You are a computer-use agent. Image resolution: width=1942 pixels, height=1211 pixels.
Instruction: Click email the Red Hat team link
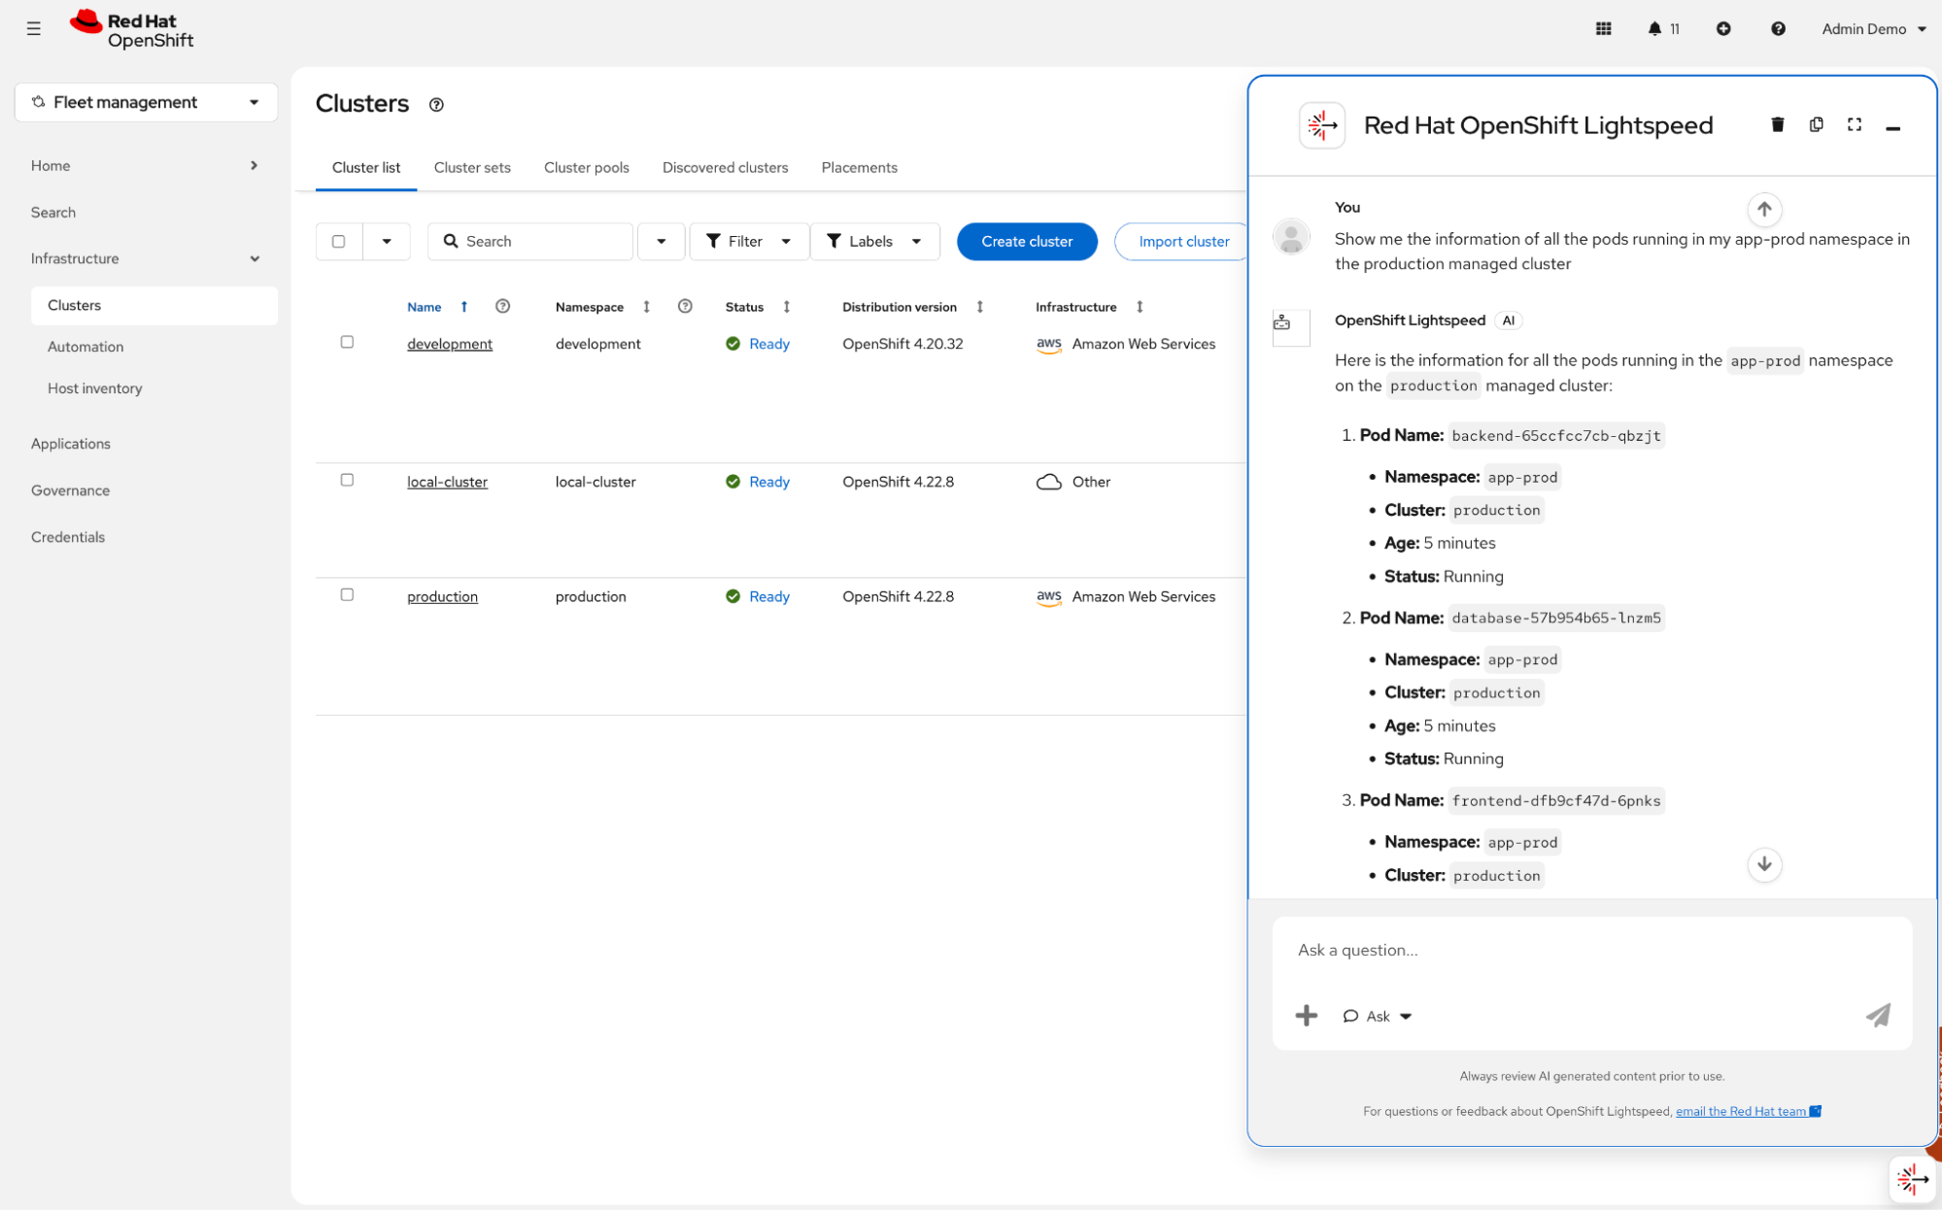click(1748, 1111)
